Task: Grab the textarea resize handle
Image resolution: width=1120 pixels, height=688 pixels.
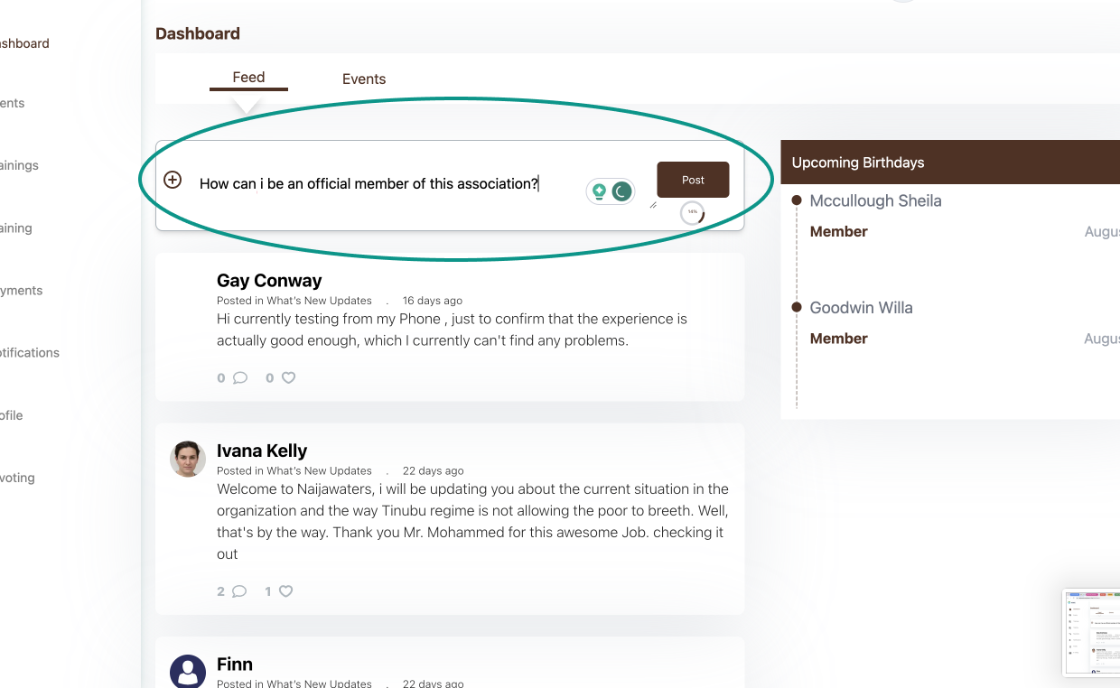Action: tap(653, 205)
